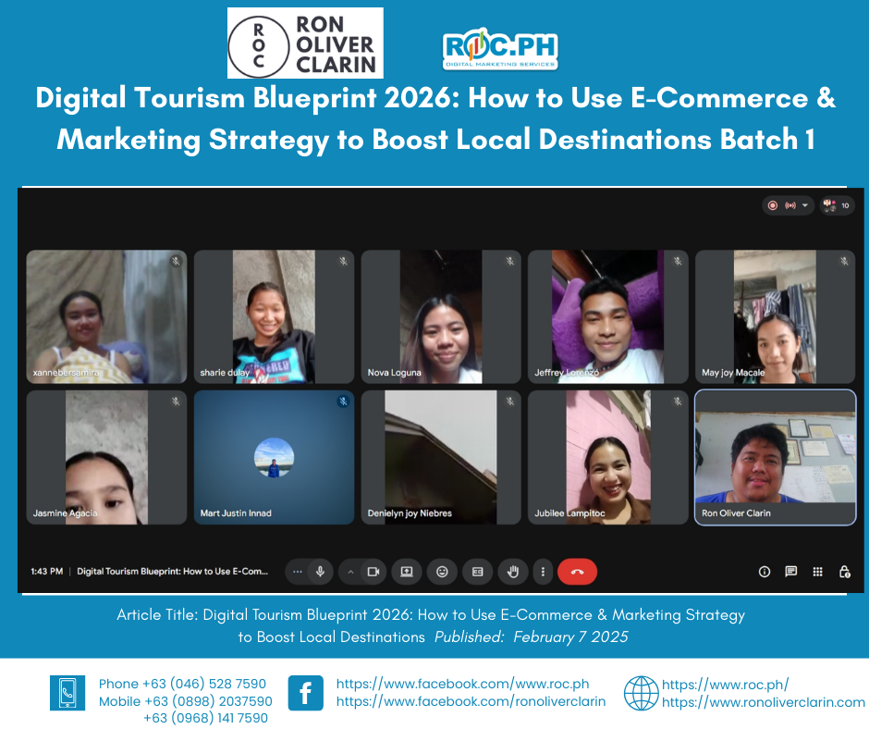Toggle the camera on or off
This screenshot has height=729, width=869.
tap(373, 572)
